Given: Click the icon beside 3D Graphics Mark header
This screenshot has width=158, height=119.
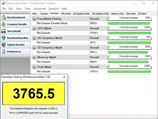Looking at the screenshot, I should click(x=34, y=48).
